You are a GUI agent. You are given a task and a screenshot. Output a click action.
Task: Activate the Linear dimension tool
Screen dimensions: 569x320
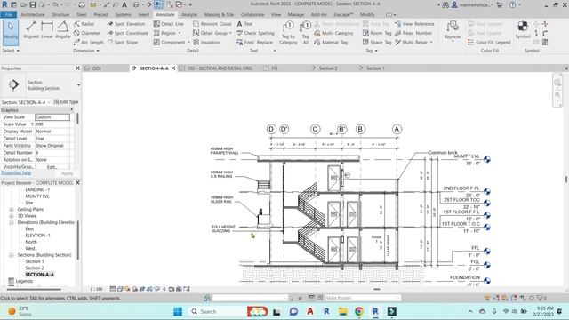pyautogui.click(x=47, y=29)
